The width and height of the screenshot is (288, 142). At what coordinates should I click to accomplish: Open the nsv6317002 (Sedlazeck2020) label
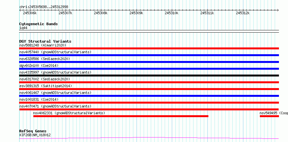coord(45,79)
